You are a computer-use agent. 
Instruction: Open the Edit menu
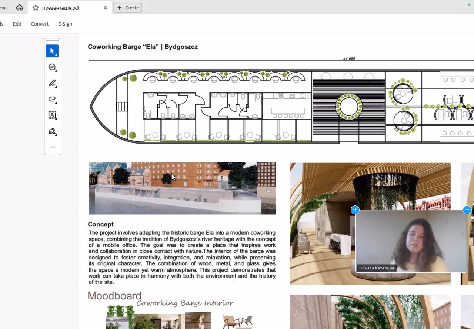point(17,24)
